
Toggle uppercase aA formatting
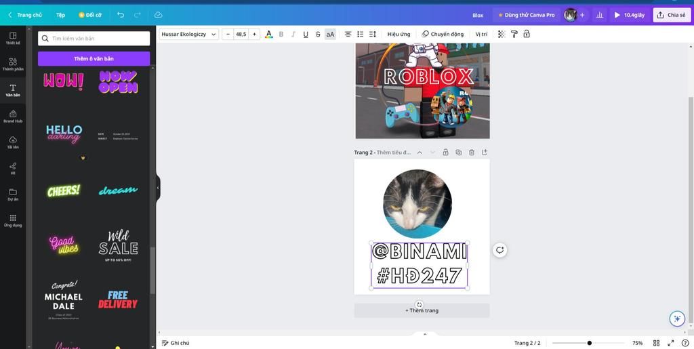[x=330, y=34]
